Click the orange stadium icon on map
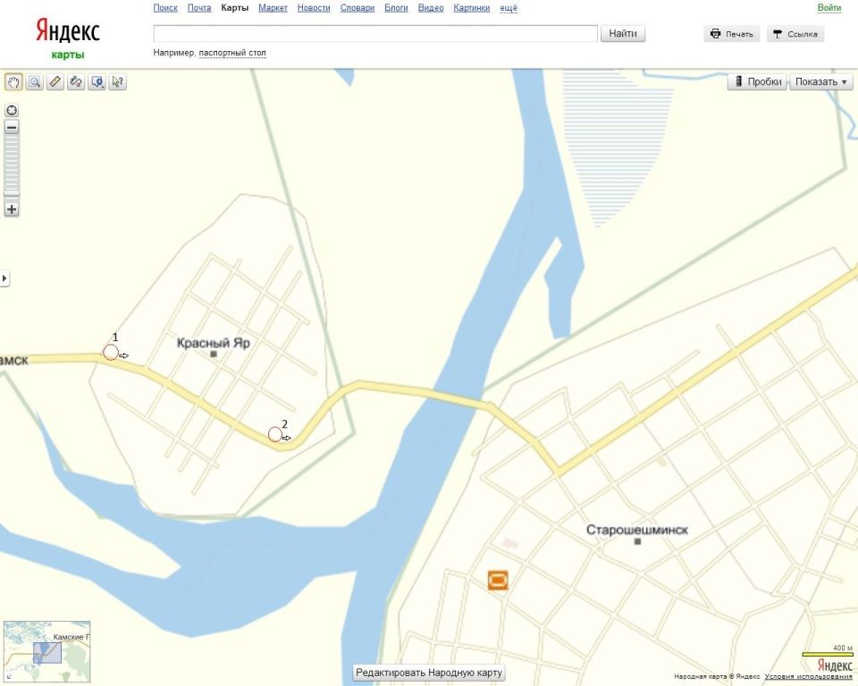The image size is (858, 686). pyautogui.click(x=498, y=580)
